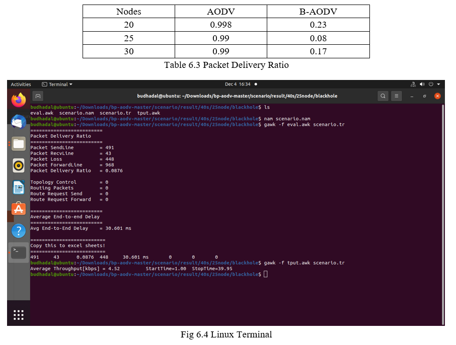
Task: Click the 'StartTime=1.00' value
Action: [166, 269]
